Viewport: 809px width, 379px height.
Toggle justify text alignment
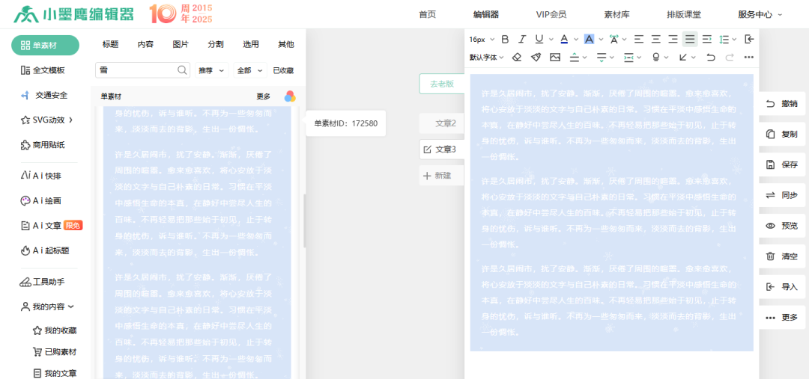690,39
